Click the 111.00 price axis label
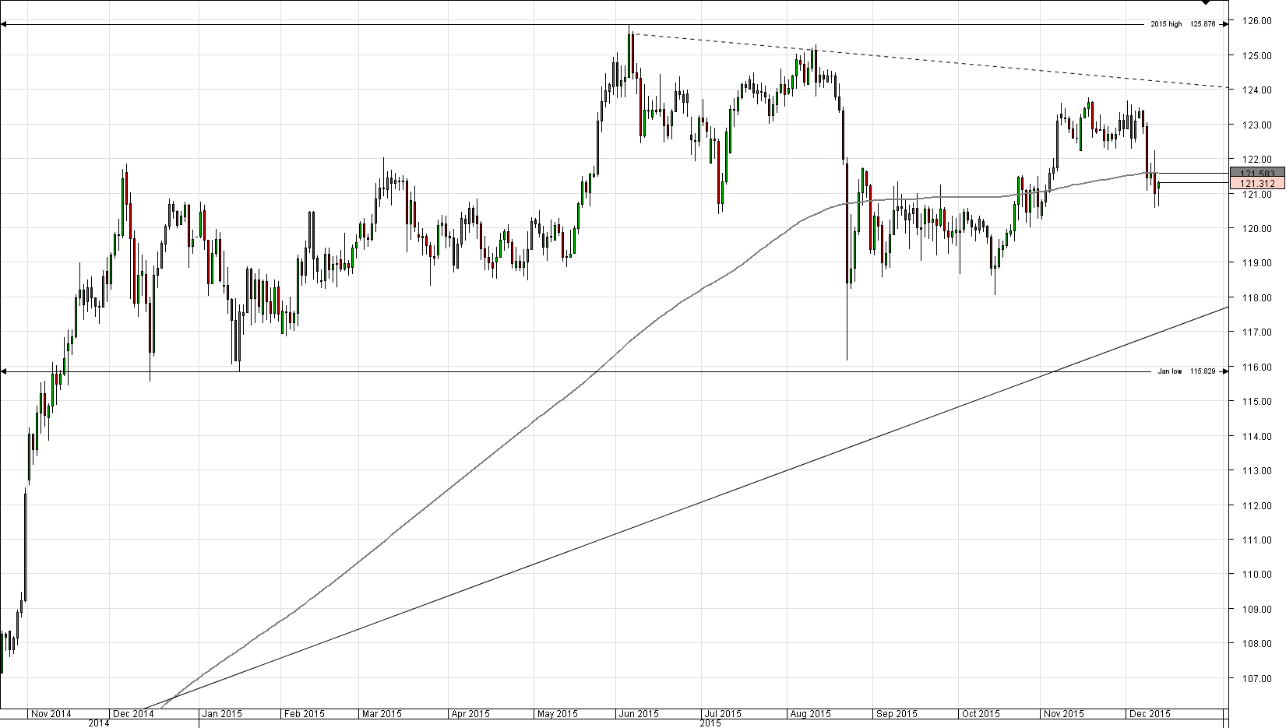 [1258, 540]
